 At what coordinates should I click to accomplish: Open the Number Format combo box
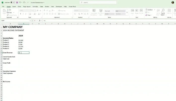pos(81,10)
